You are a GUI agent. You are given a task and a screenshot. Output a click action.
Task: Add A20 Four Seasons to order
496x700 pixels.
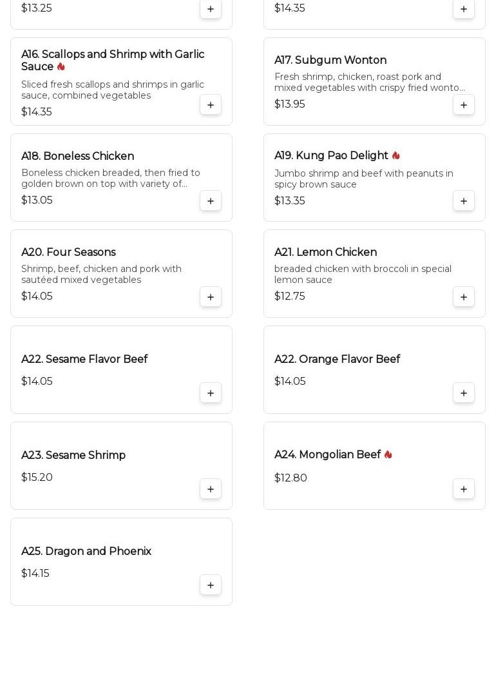pyautogui.click(x=211, y=297)
